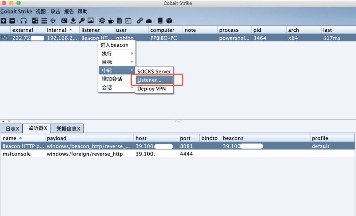Expand the 执行 submenu
Screen dimensions: 356x216
117,54
